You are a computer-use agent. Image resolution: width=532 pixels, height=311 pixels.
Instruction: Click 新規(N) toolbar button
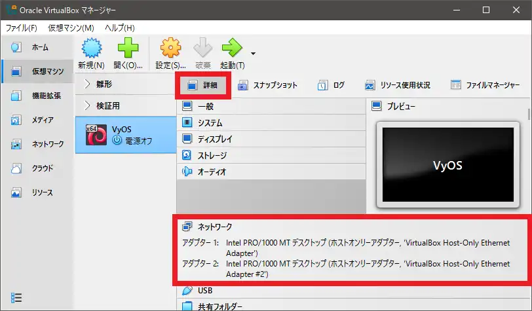[x=92, y=54]
